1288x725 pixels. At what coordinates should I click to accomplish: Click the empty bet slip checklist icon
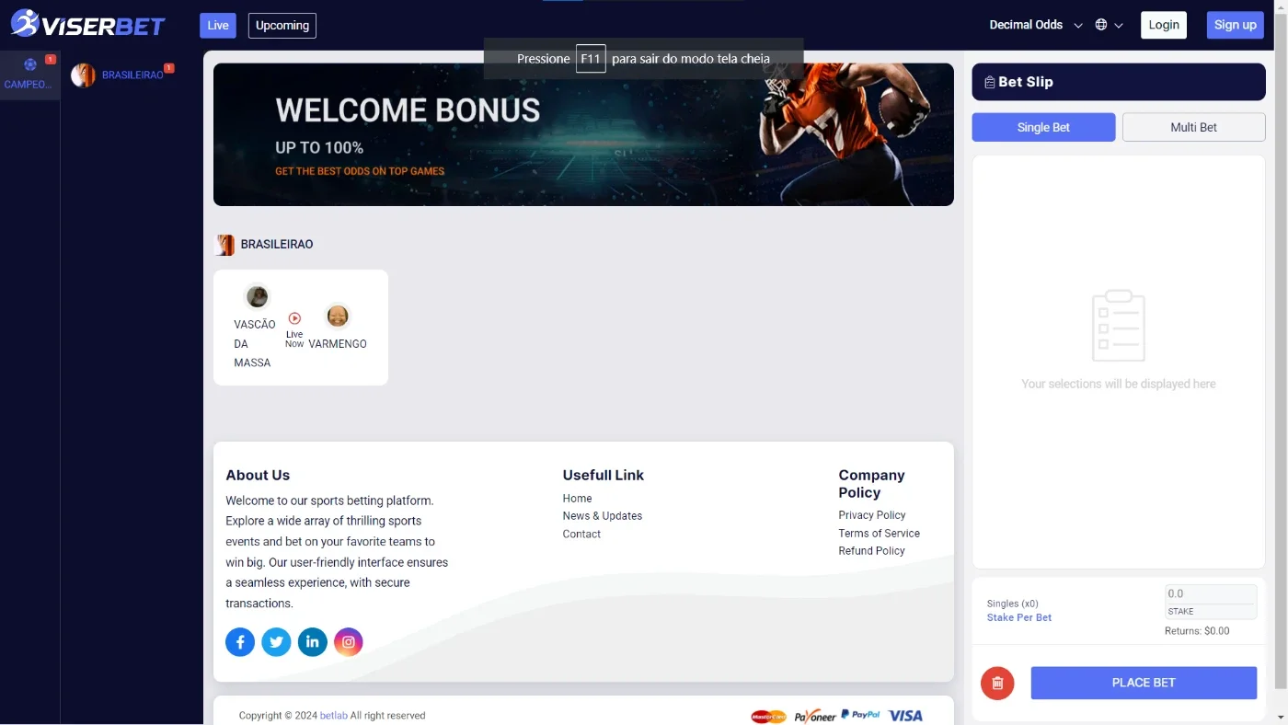[1119, 326]
